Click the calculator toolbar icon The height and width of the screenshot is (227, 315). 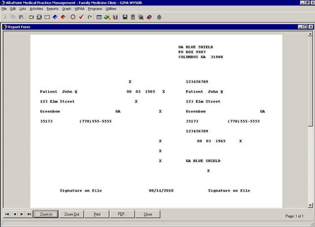(x=133, y=17)
